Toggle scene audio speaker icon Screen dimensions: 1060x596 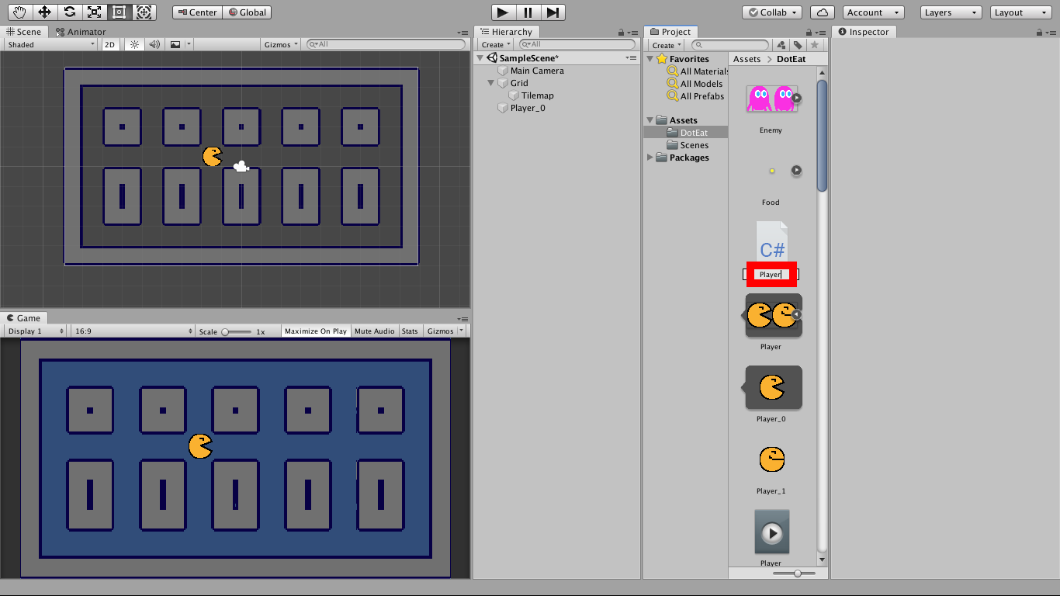click(154, 44)
